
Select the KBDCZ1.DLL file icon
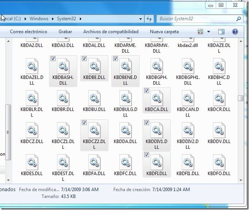[x=63, y=130]
